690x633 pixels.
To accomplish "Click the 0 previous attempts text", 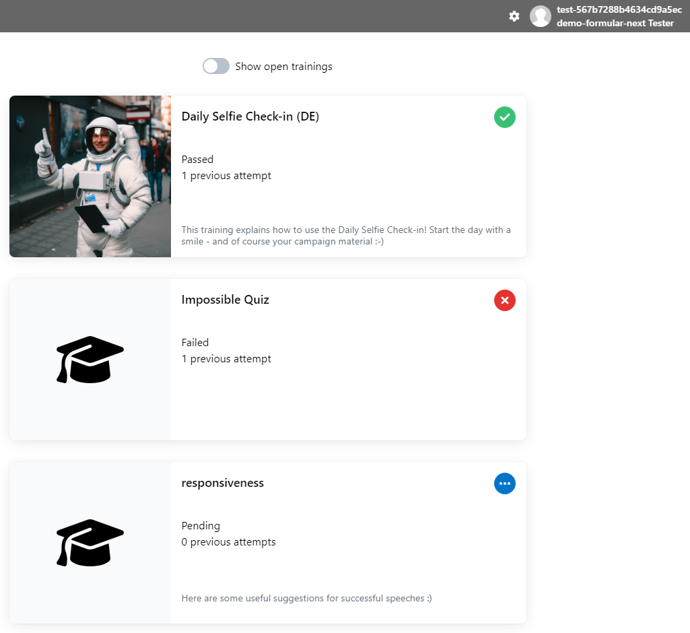I will pyautogui.click(x=228, y=542).
